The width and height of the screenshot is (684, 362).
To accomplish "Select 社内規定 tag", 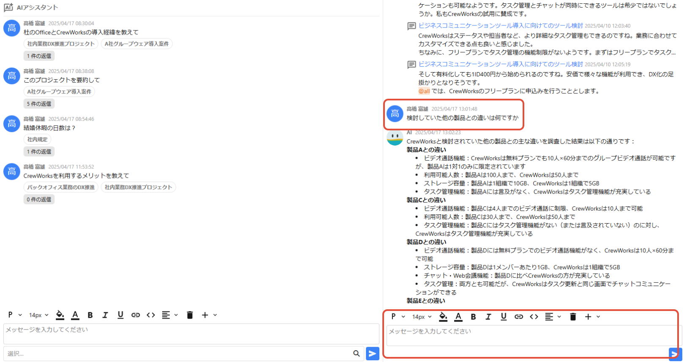I will coord(38,139).
